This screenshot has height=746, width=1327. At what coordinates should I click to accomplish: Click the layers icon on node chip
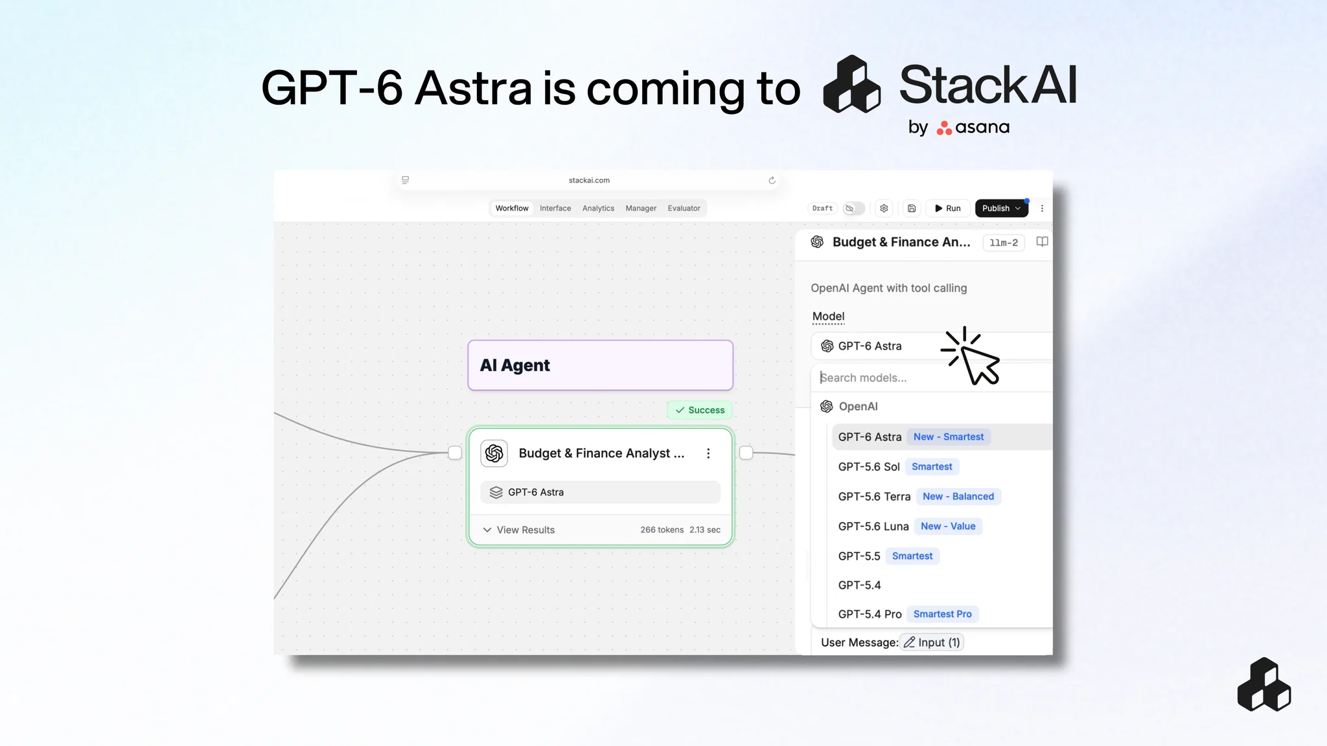pos(496,492)
